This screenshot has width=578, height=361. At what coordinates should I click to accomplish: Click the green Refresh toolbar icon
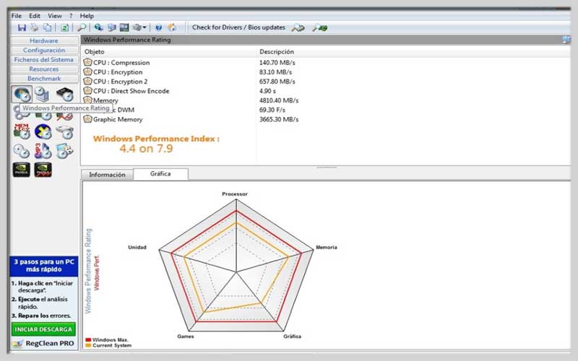64,27
